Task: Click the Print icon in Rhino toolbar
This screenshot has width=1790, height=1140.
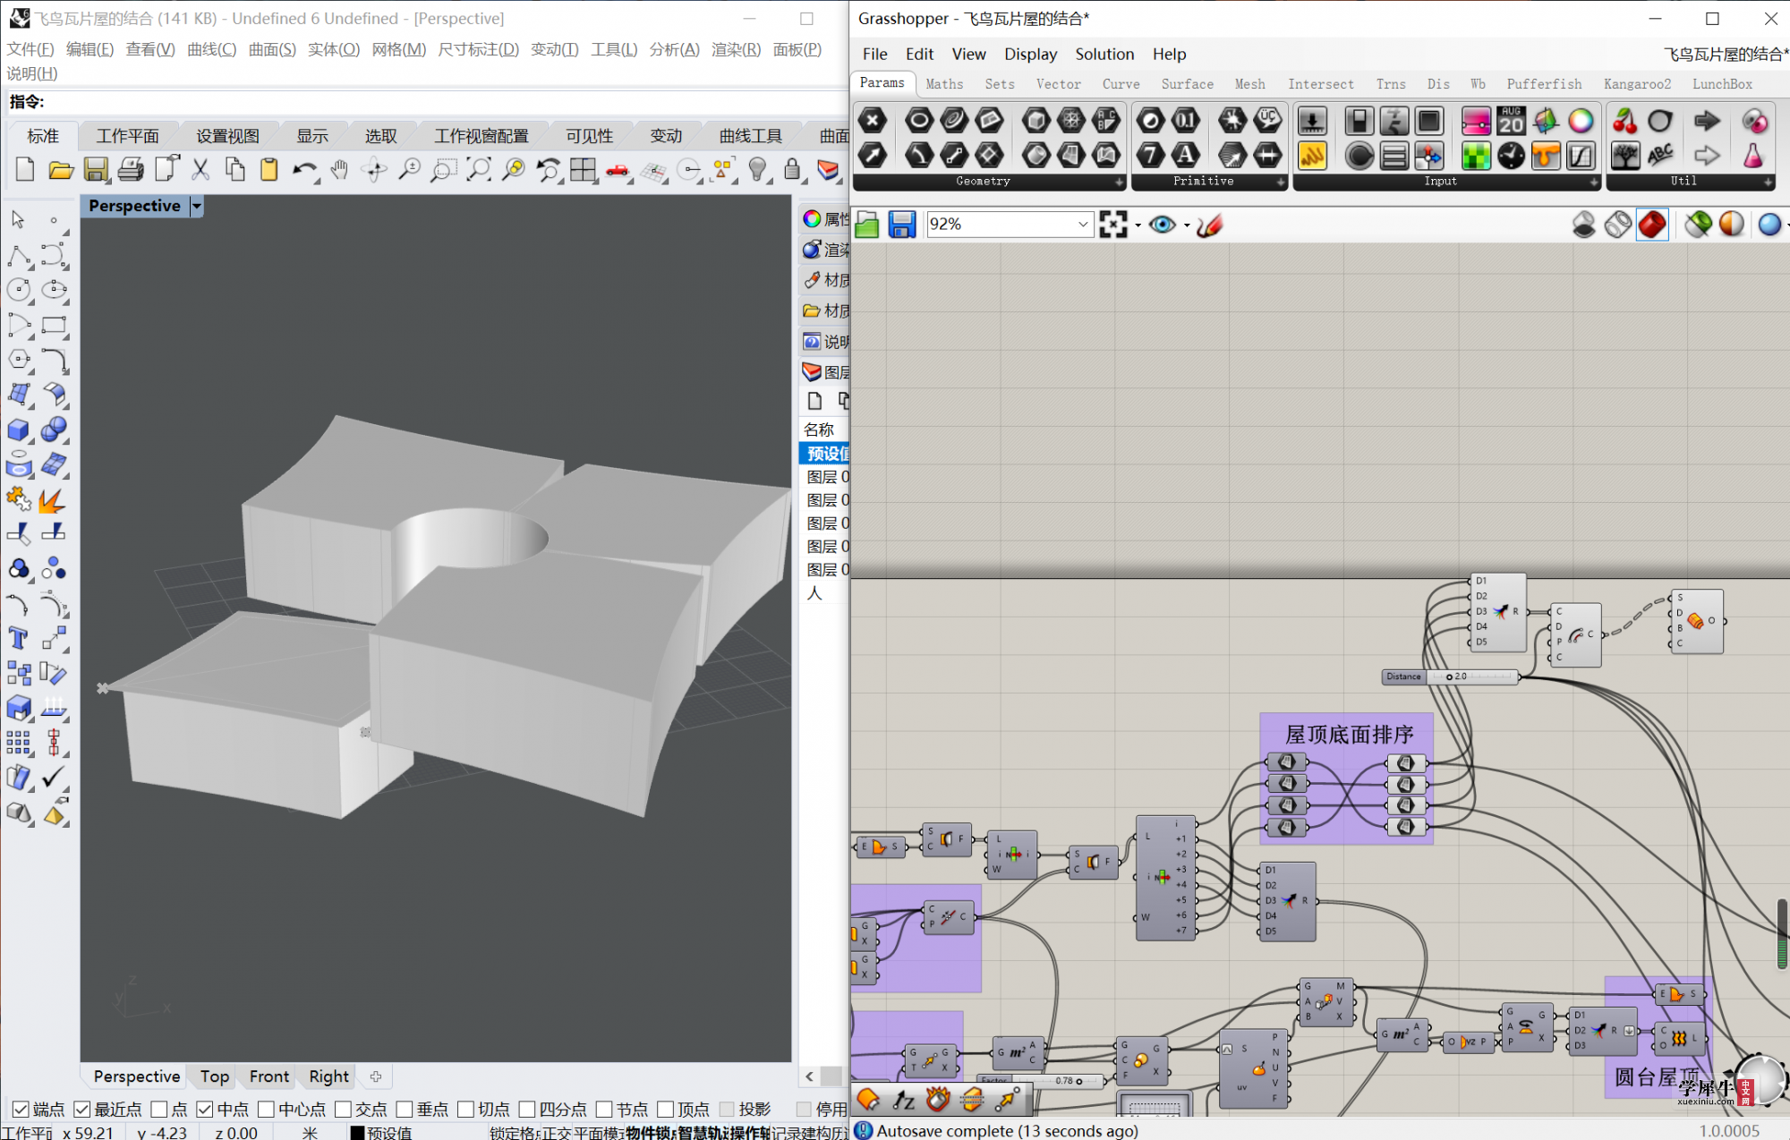Action: coord(131,169)
